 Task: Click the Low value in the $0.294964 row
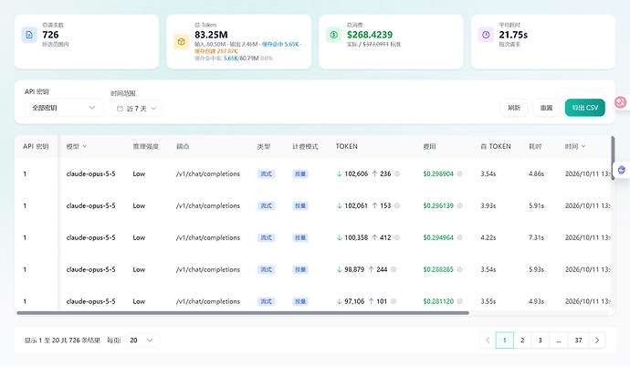click(139, 237)
